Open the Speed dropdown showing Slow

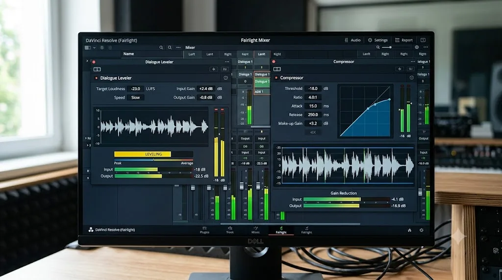pyautogui.click(x=135, y=97)
